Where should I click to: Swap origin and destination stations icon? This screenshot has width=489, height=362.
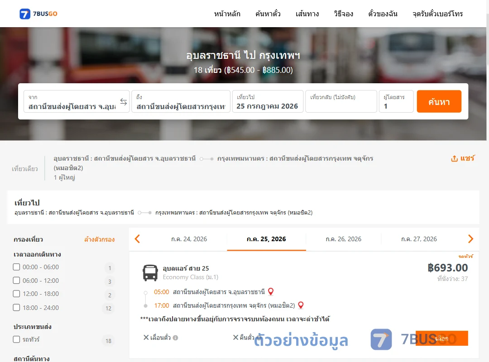click(x=124, y=102)
